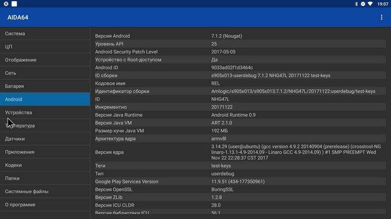Select the Версия ядра label
The width and height of the screenshot is (391, 219).
(x=109, y=152)
